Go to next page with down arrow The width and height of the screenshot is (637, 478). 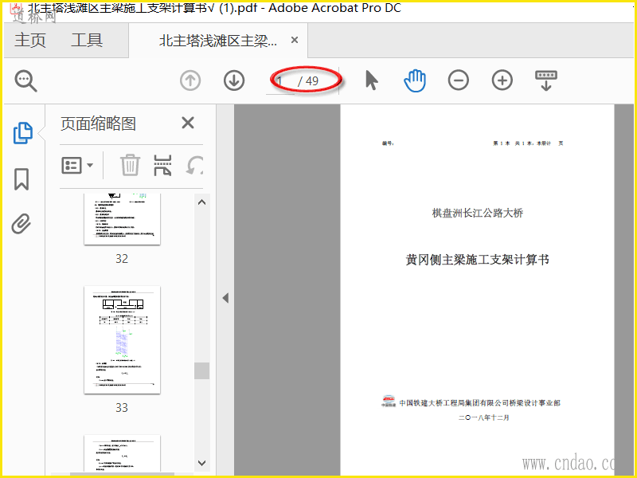click(234, 80)
